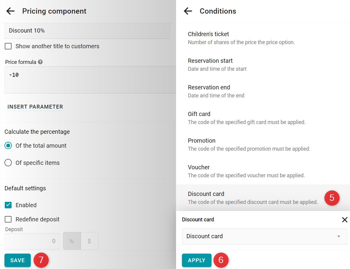
Task: Check Show another title to customers
Action: pos(8,46)
